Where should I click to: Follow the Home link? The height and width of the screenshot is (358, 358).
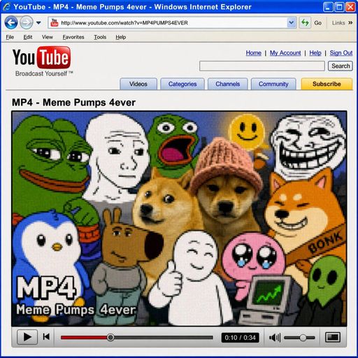(254, 53)
